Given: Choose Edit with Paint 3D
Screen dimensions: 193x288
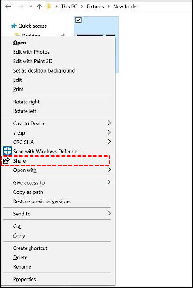Looking at the screenshot, I should (33, 61).
